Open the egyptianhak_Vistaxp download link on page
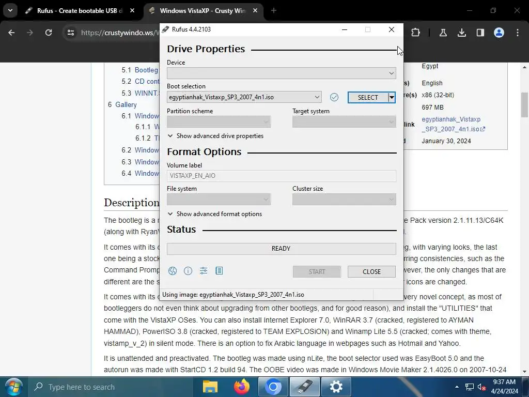Viewport: 529px width, 397px height. click(453, 124)
